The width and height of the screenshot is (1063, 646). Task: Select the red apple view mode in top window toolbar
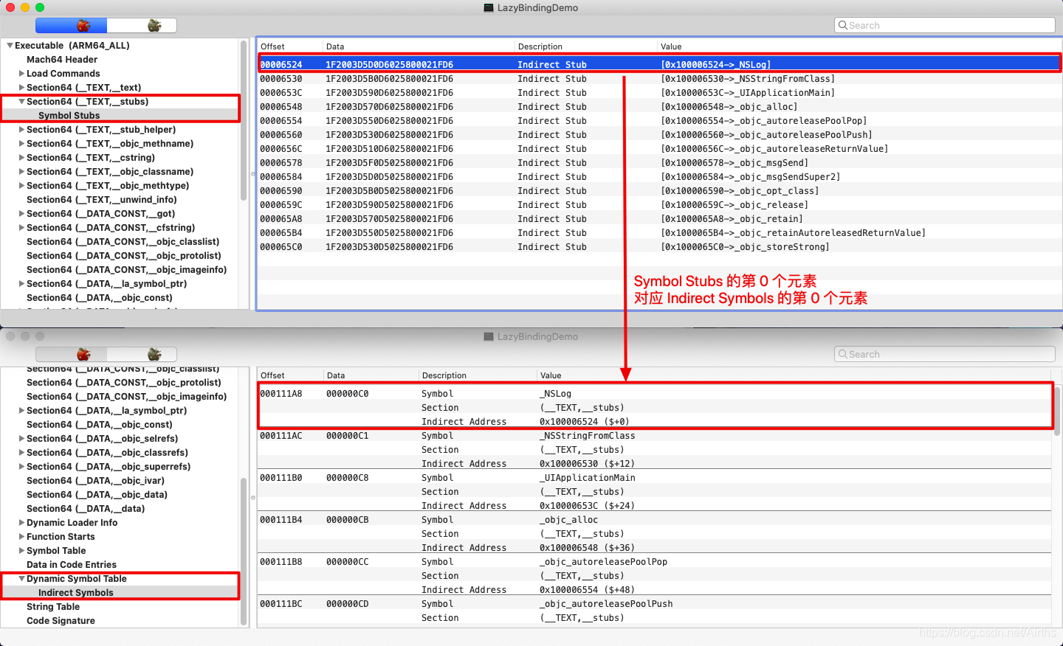click(x=72, y=26)
